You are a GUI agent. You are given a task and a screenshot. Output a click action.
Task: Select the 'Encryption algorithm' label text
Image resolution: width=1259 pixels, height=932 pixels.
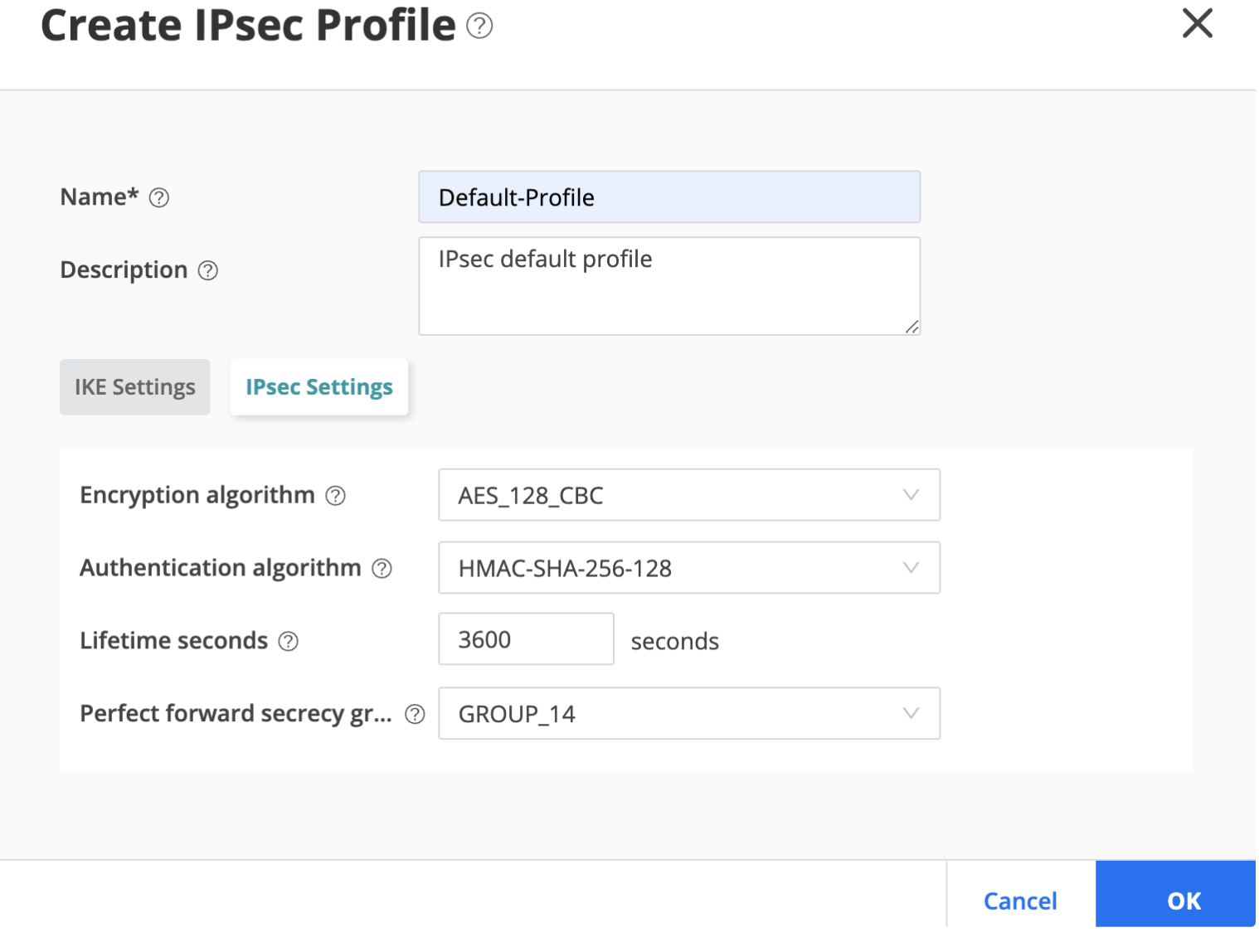coord(197,495)
